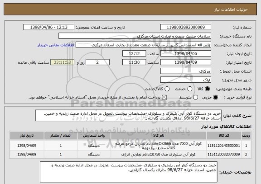Click item code 1151120143530001
The width and height of the screenshot is (261, 184).
click(x=224, y=146)
